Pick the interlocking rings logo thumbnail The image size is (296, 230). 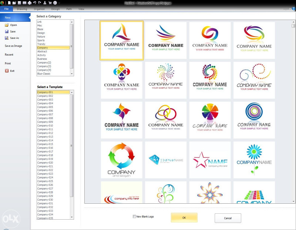point(166,120)
